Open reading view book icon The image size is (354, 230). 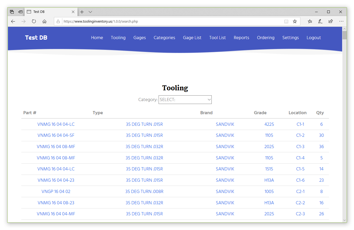click(x=286, y=22)
